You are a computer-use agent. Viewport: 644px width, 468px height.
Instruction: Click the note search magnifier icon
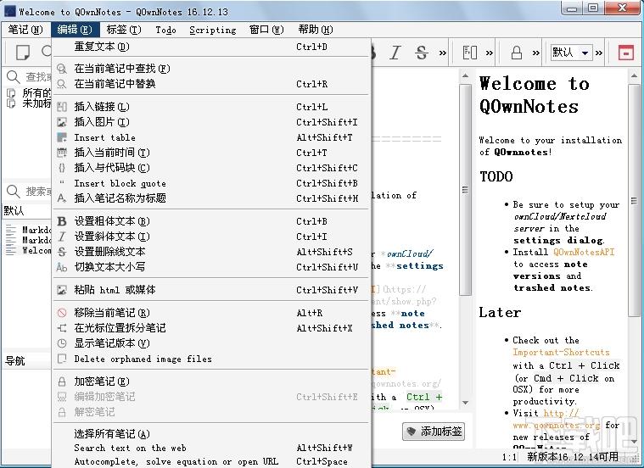pos(13,77)
